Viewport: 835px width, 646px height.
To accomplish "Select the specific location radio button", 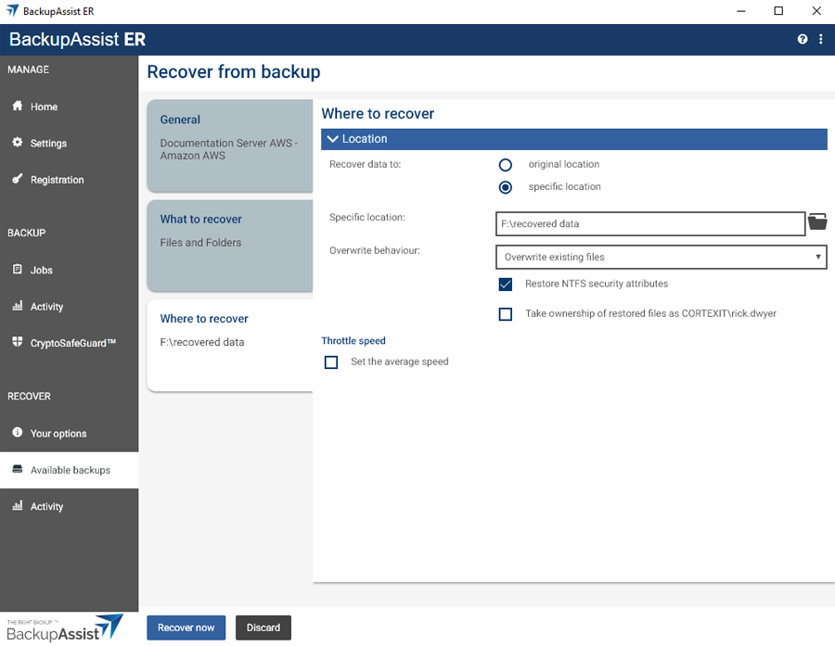I will [506, 187].
